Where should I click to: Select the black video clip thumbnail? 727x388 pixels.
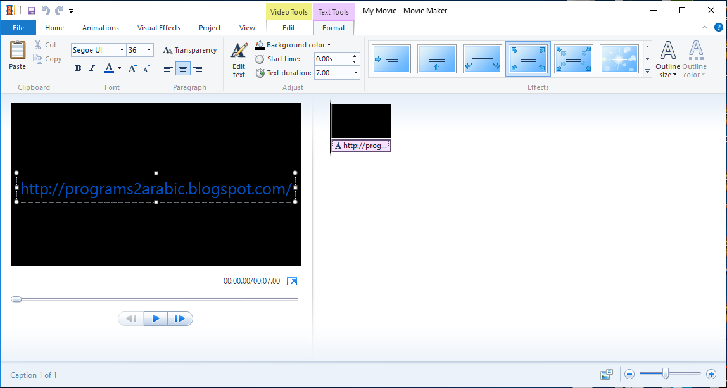[361, 121]
